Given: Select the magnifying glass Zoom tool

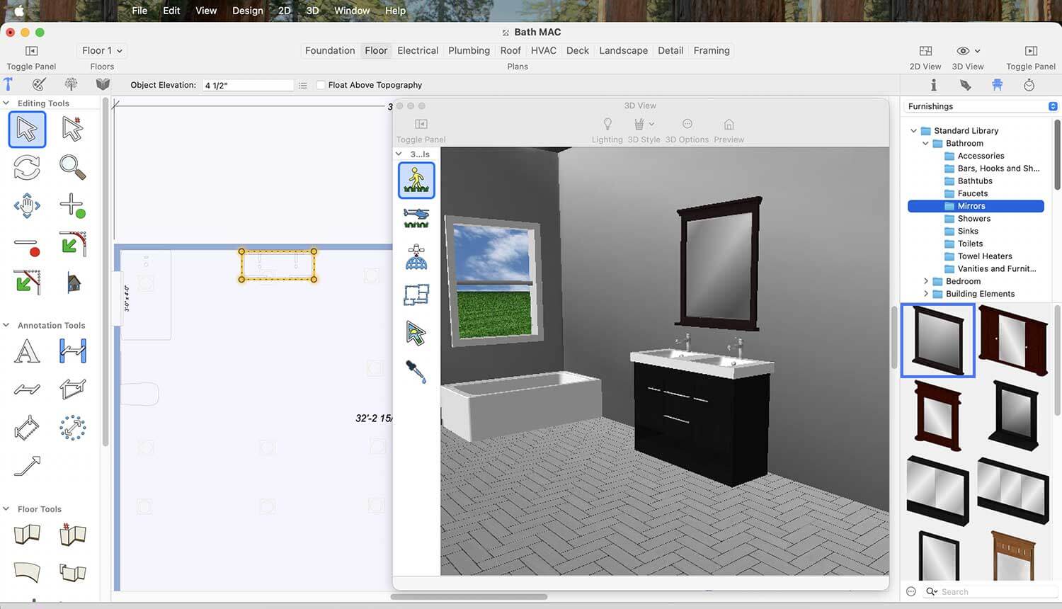Looking at the screenshot, I should pyautogui.click(x=72, y=167).
